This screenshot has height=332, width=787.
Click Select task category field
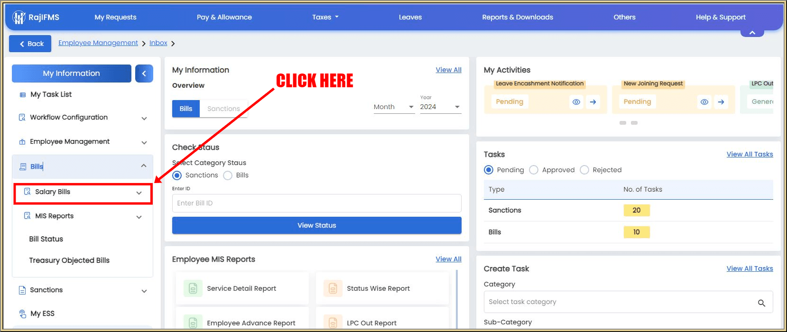tap(629, 302)
